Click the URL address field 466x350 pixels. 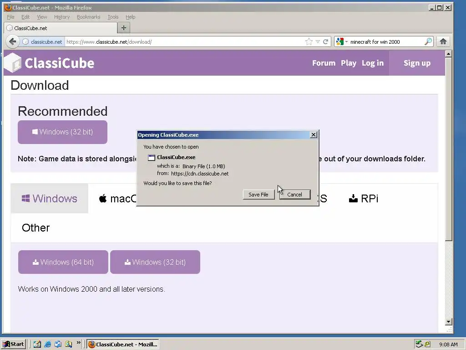pos(184,41)
